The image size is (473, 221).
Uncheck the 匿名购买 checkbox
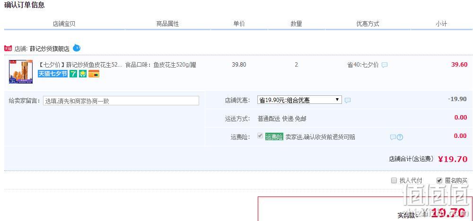(439, 180)
